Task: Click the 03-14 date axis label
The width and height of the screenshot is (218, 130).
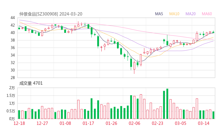Action: pyautogui.click(x=203, y=123)
